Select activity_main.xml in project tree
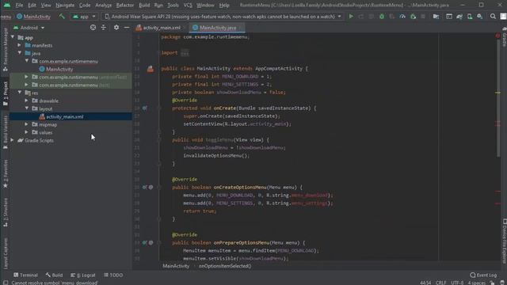Screen dimensions: 507x285 tap(65, 116)
